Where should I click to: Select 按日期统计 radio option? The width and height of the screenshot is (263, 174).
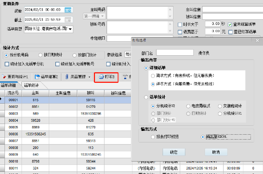(x=40, y=55)
